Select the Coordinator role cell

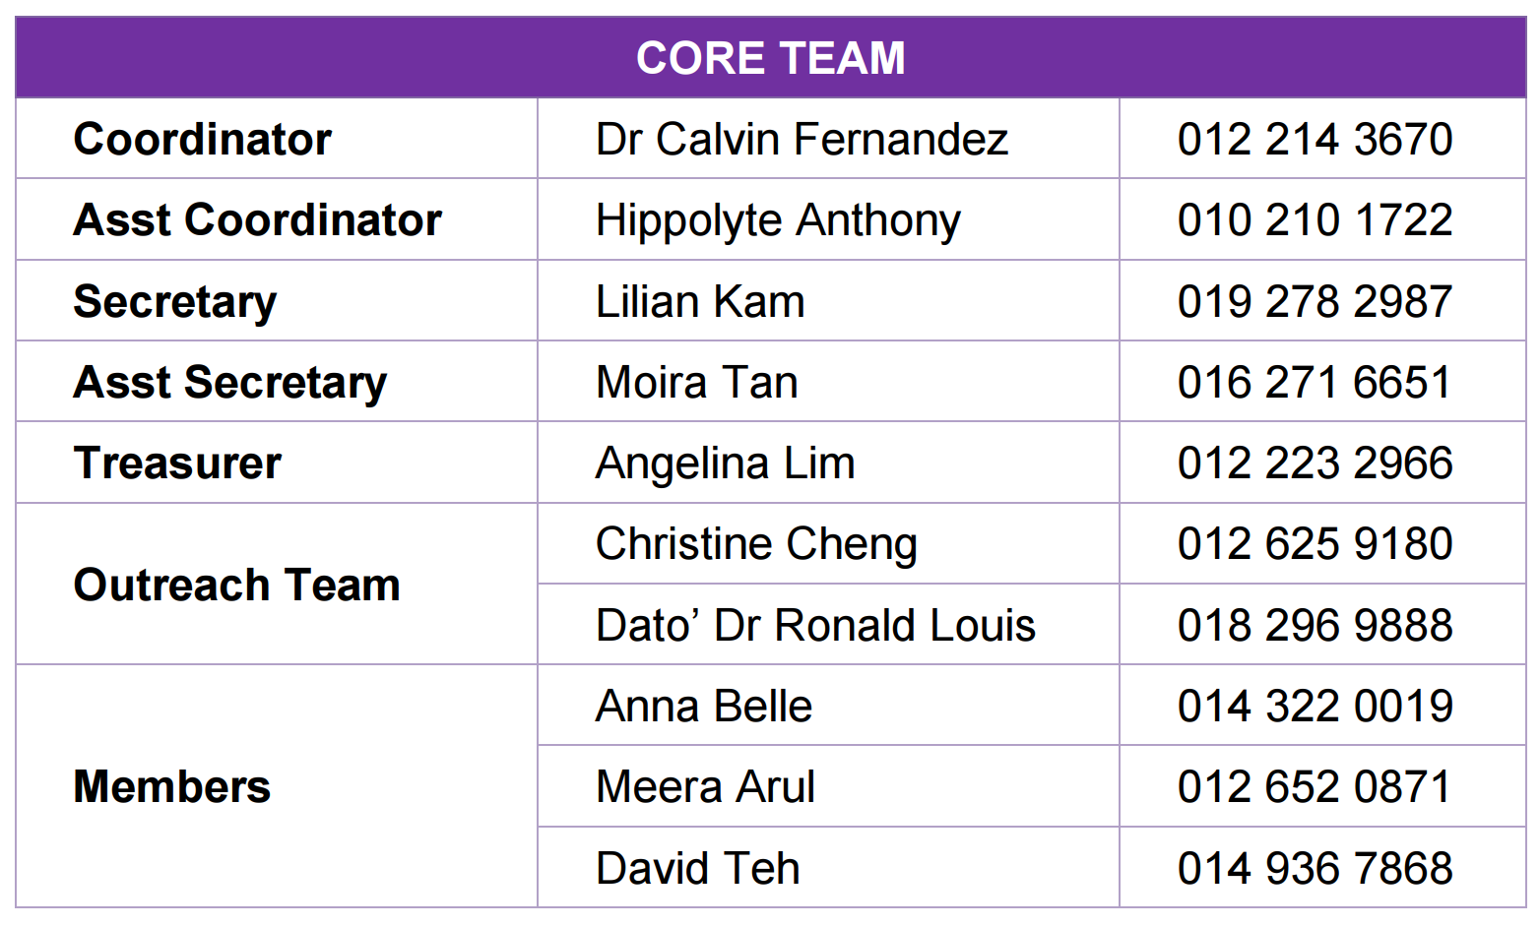[x=203, y=139]
